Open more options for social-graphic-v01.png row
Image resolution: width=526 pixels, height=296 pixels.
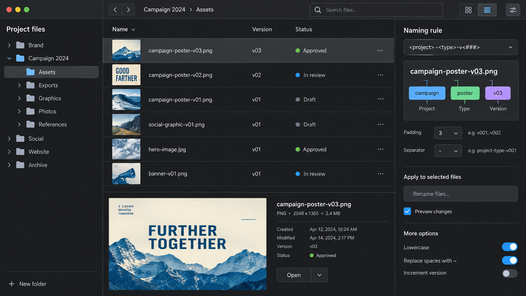coord(381,125)
